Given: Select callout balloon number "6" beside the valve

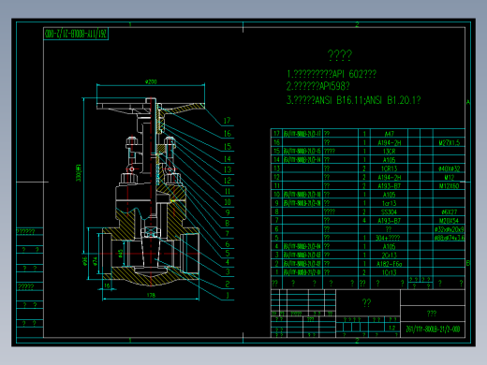Looking at the screenshot, I should click(228, 244).
